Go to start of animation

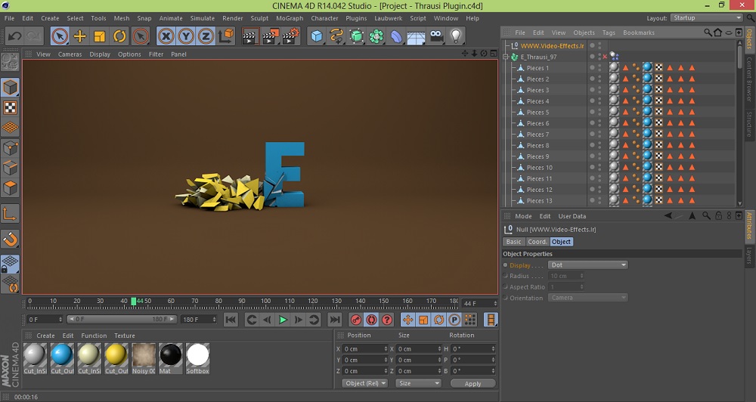click(x=231, y=320)
